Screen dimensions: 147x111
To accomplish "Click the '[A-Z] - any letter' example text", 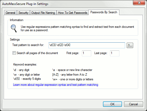I will click(70, 75).
